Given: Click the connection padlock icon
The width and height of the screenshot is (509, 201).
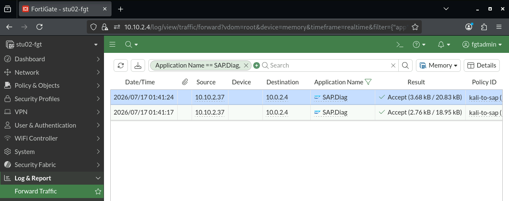Looking at the screenshot, I should click(x=105, y=27).
